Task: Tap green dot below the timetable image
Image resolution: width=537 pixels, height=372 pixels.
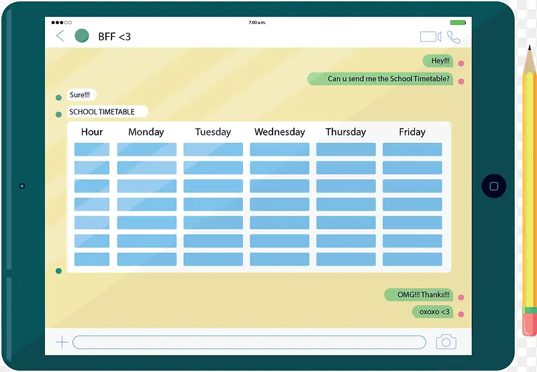Action: pos(58,271)
